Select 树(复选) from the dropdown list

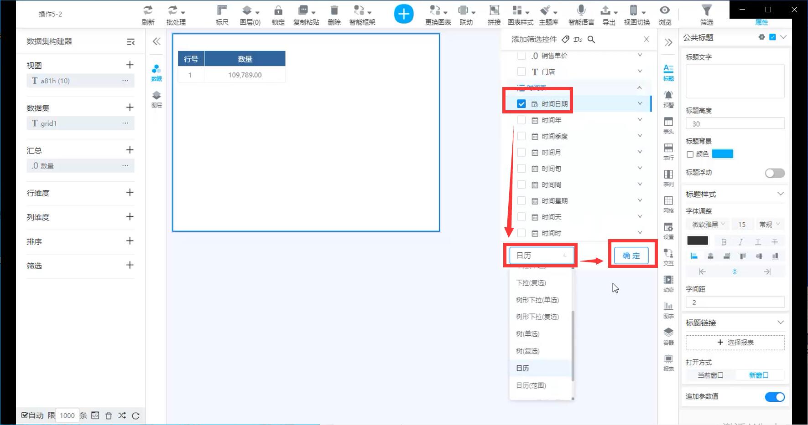pos(541,351)
